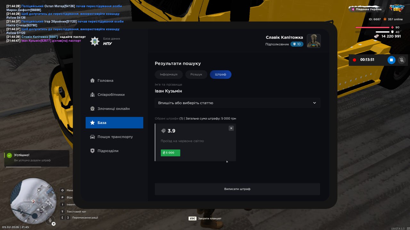Click the 00:13:51 recording timer
This screenshot has height=230, width=410.
tap(367, 60)
